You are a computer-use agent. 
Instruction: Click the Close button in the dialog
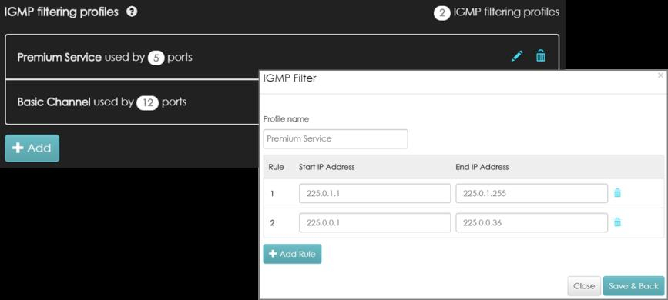tap(584, 286)
